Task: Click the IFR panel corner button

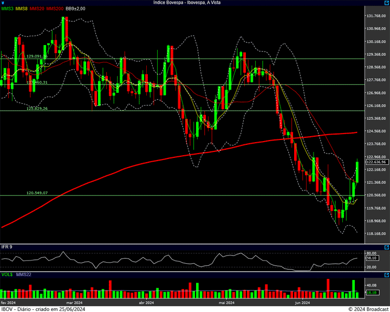Action: [x=386, y=247]
